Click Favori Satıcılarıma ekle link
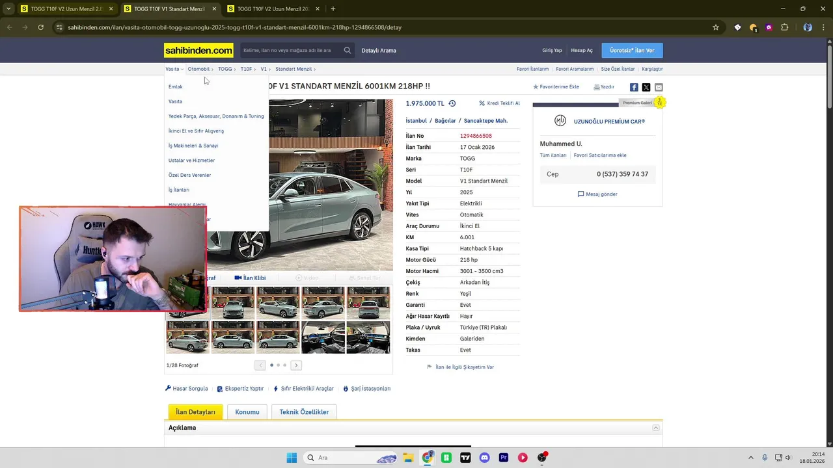 (x=600, y=155)
